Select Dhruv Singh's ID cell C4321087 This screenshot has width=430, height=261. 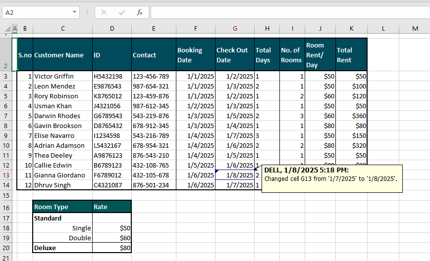pyautogui.click(x=111, y=185)
